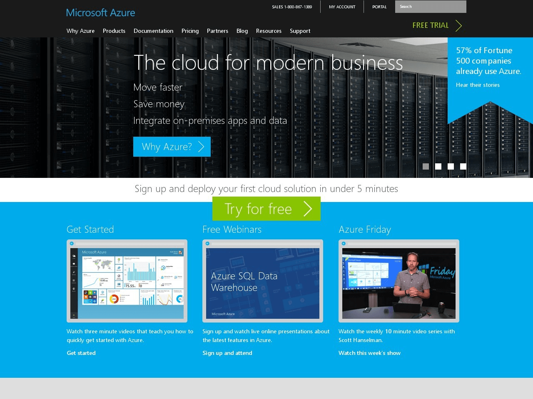Click 'Move faster' text
The height and width of the screenshot is (399, 533).
[158, 87]
